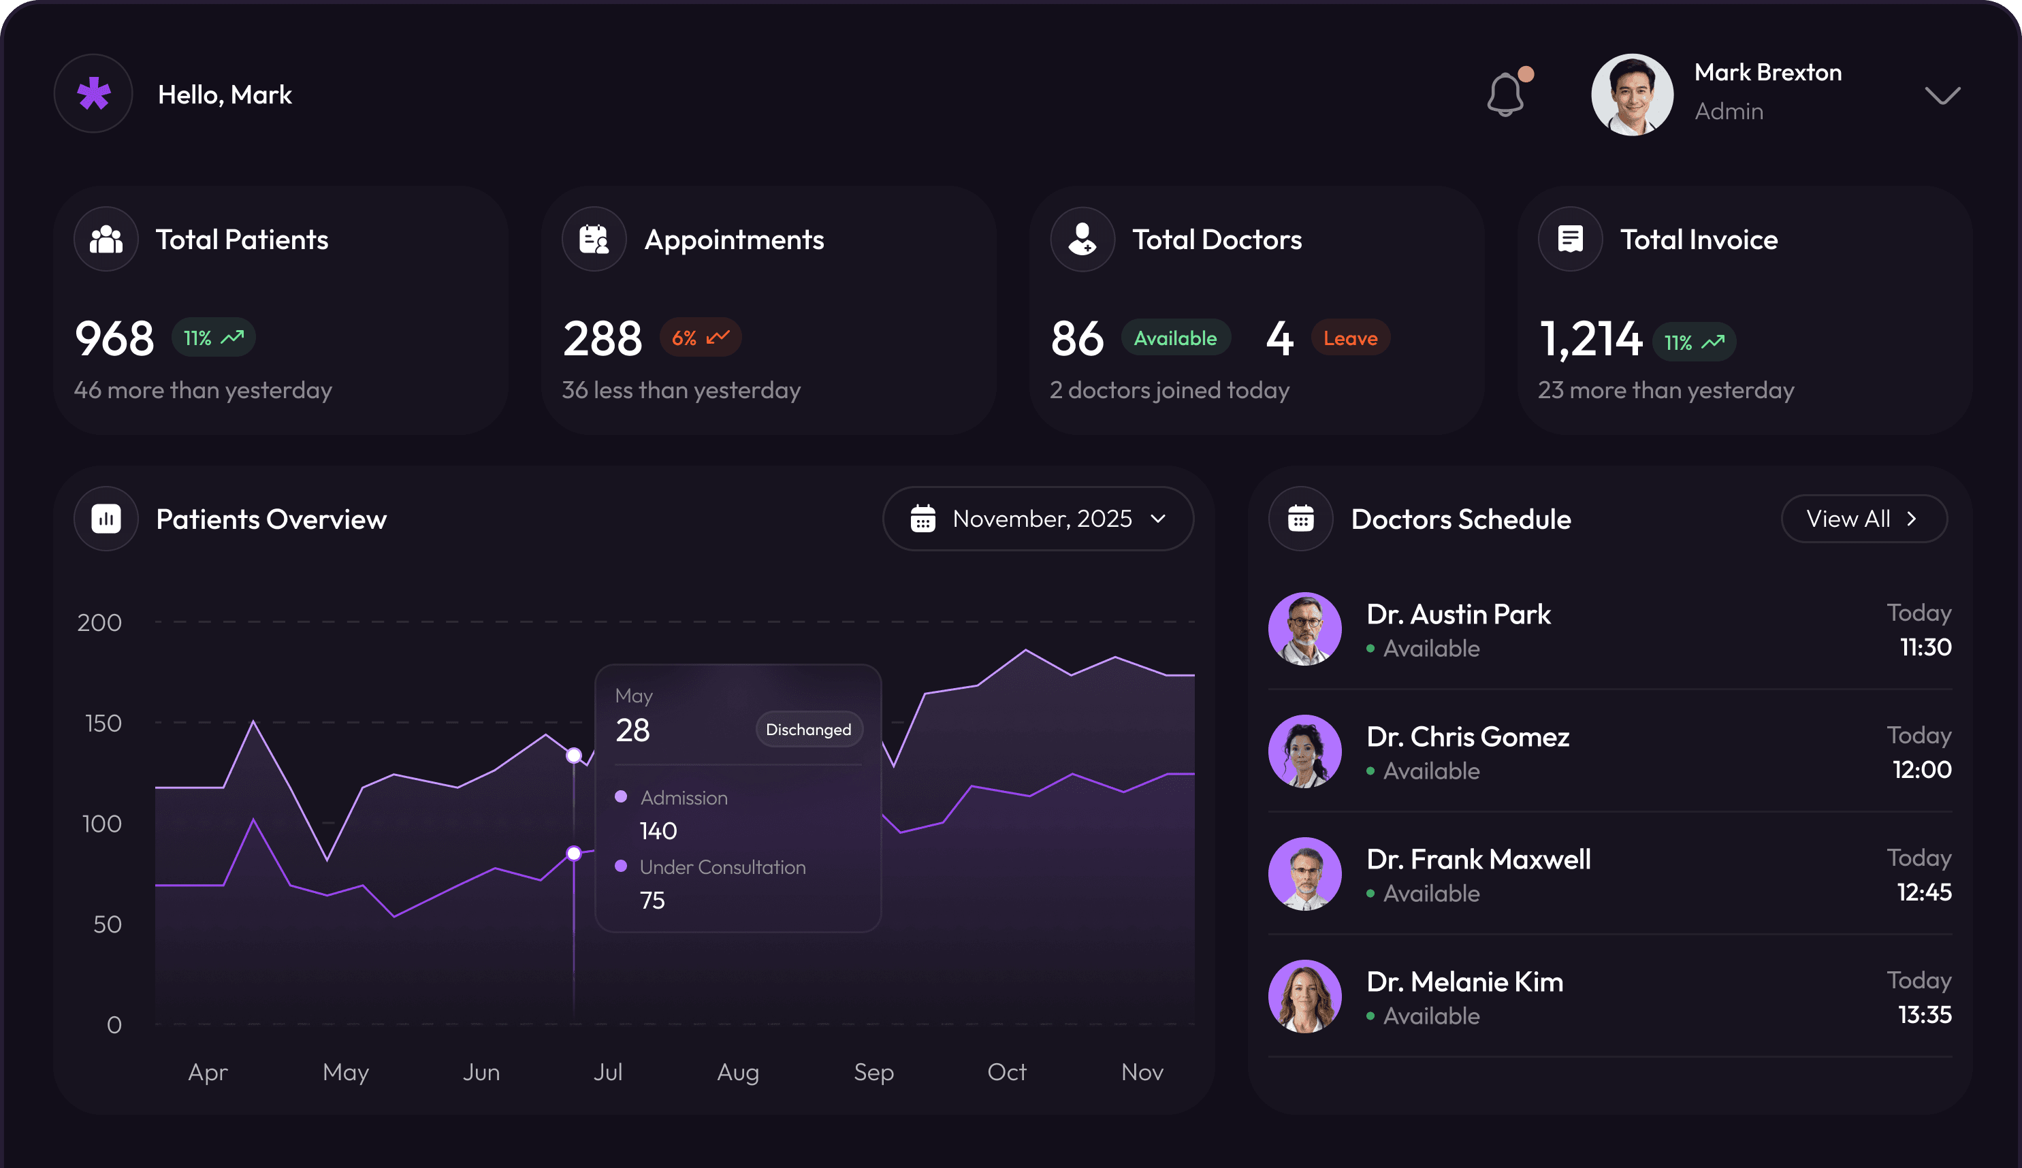Click the Doctors Schedule calendar icon
This screenshot has height=1168, width=2022.
pos(1300,519)
